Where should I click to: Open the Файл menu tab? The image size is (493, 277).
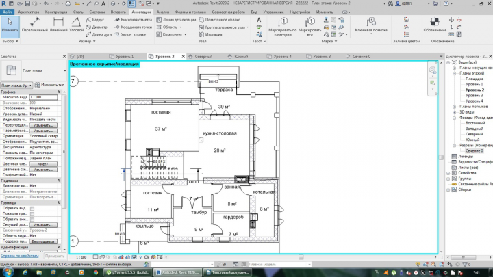[x=7, y=12]
